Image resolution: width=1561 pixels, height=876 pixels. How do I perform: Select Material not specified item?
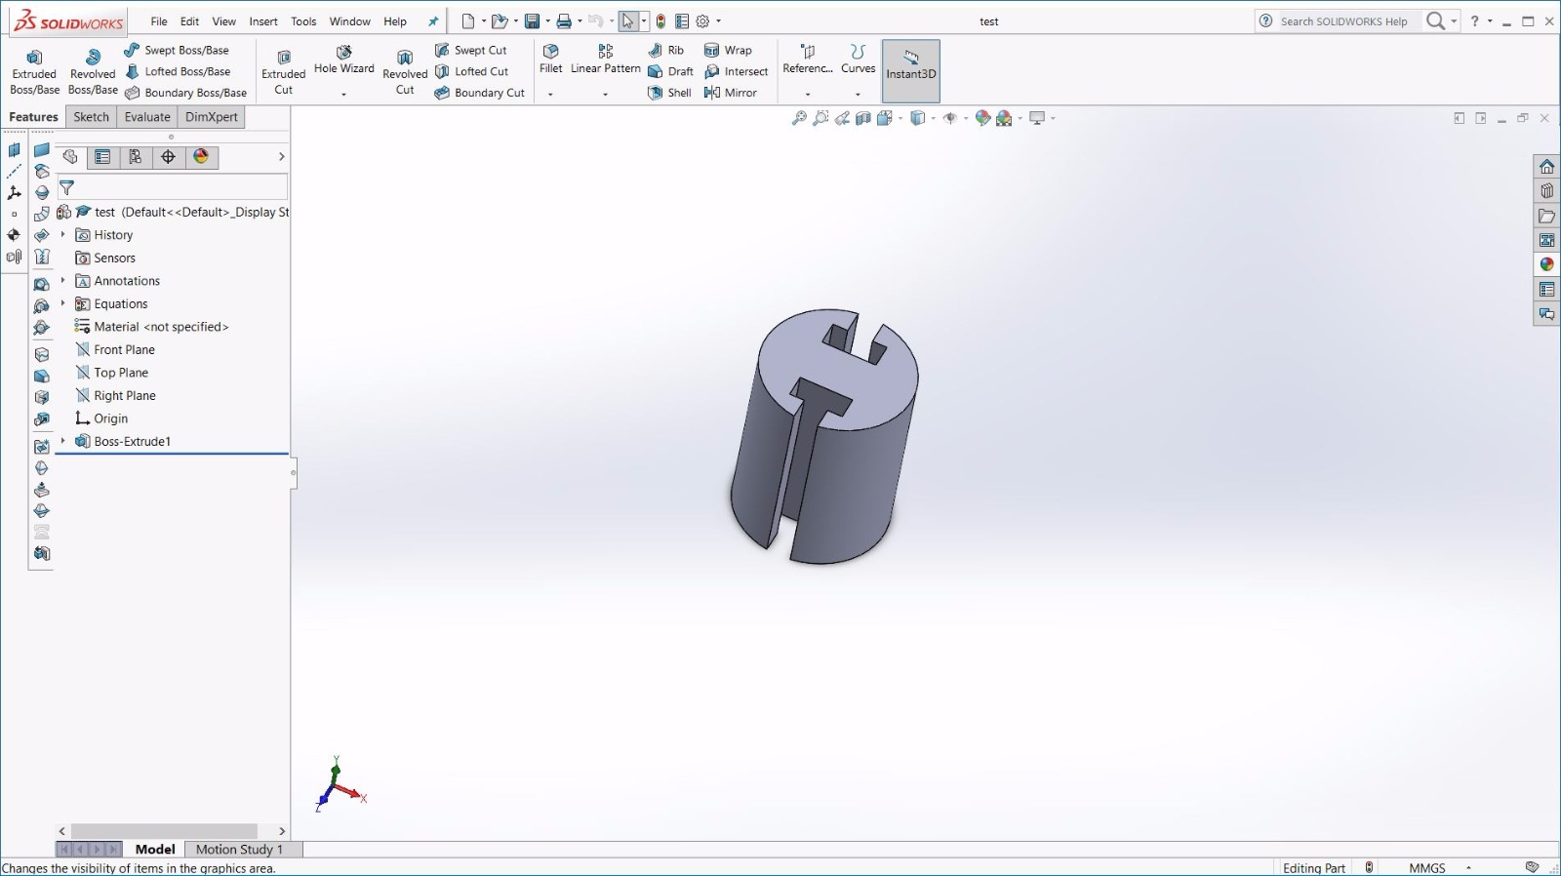(151, 327)
